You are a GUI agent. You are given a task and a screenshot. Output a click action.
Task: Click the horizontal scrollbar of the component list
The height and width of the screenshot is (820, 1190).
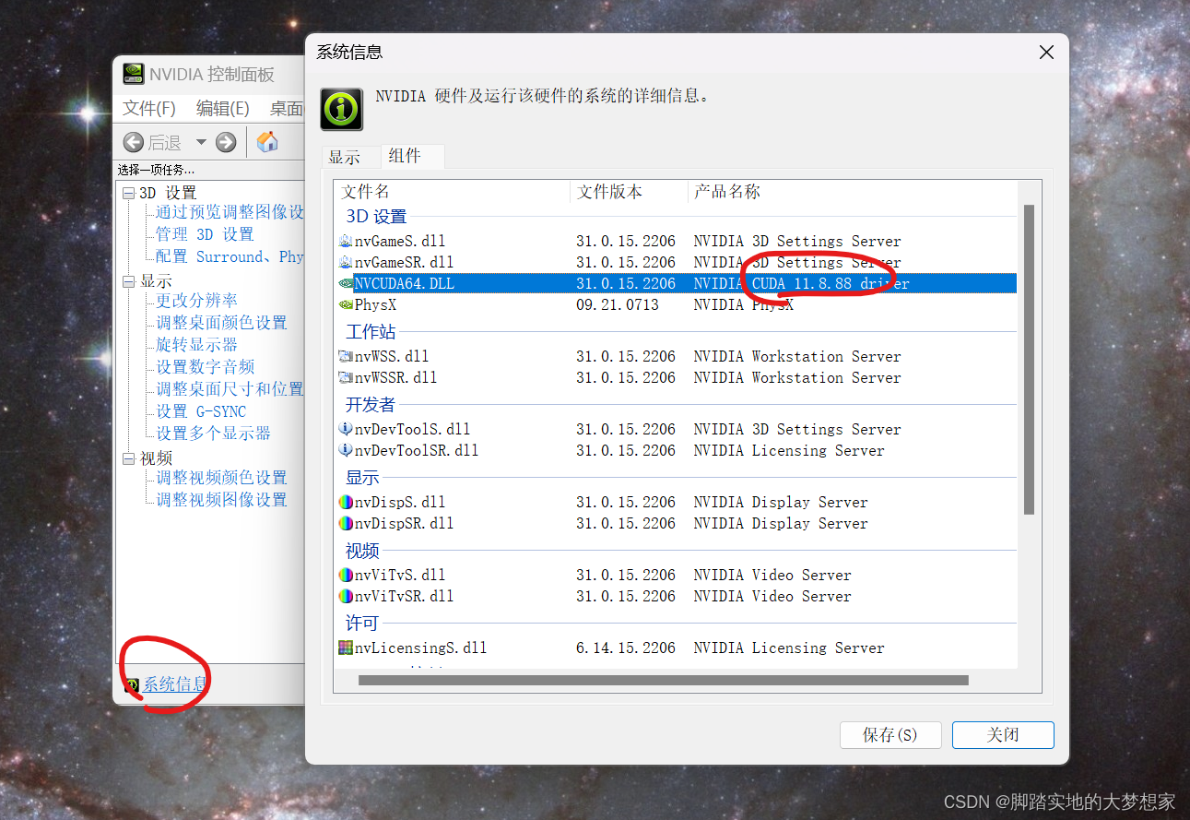[663, 681]
